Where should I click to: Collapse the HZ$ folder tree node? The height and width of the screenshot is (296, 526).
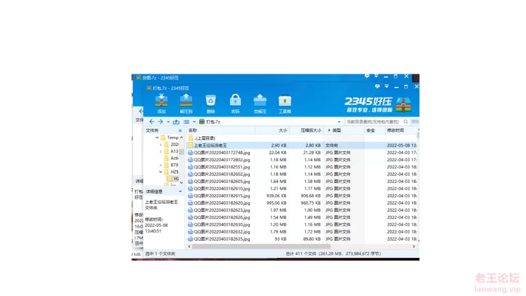point(160,172)
